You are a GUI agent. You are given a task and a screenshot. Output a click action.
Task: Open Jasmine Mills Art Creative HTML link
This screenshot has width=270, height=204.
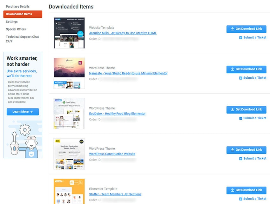coord(123,33)
